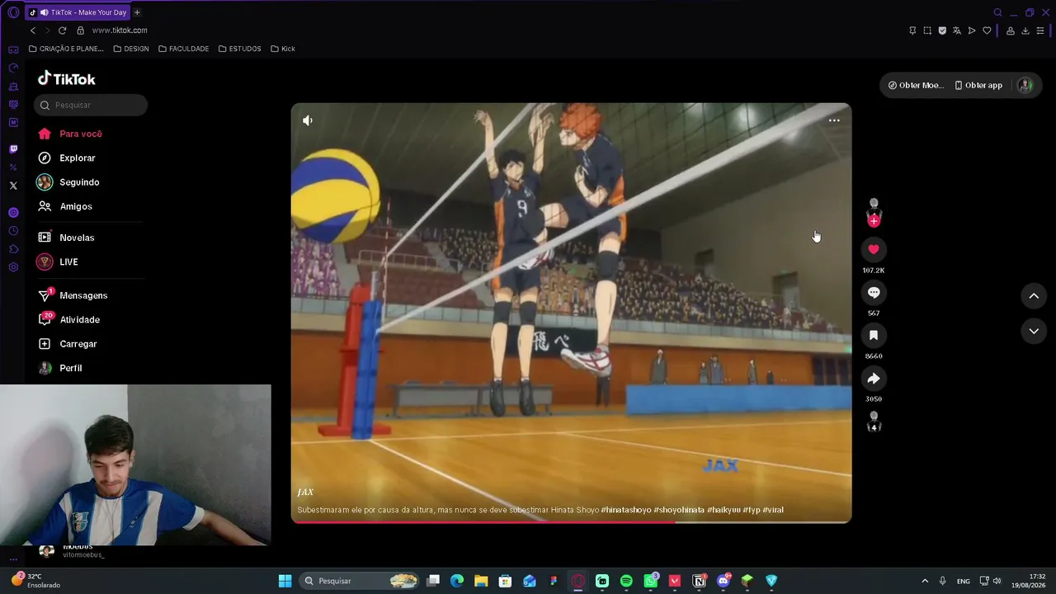Go to the next video
The image size is (1056, 594).
(x=1034, y=331)
